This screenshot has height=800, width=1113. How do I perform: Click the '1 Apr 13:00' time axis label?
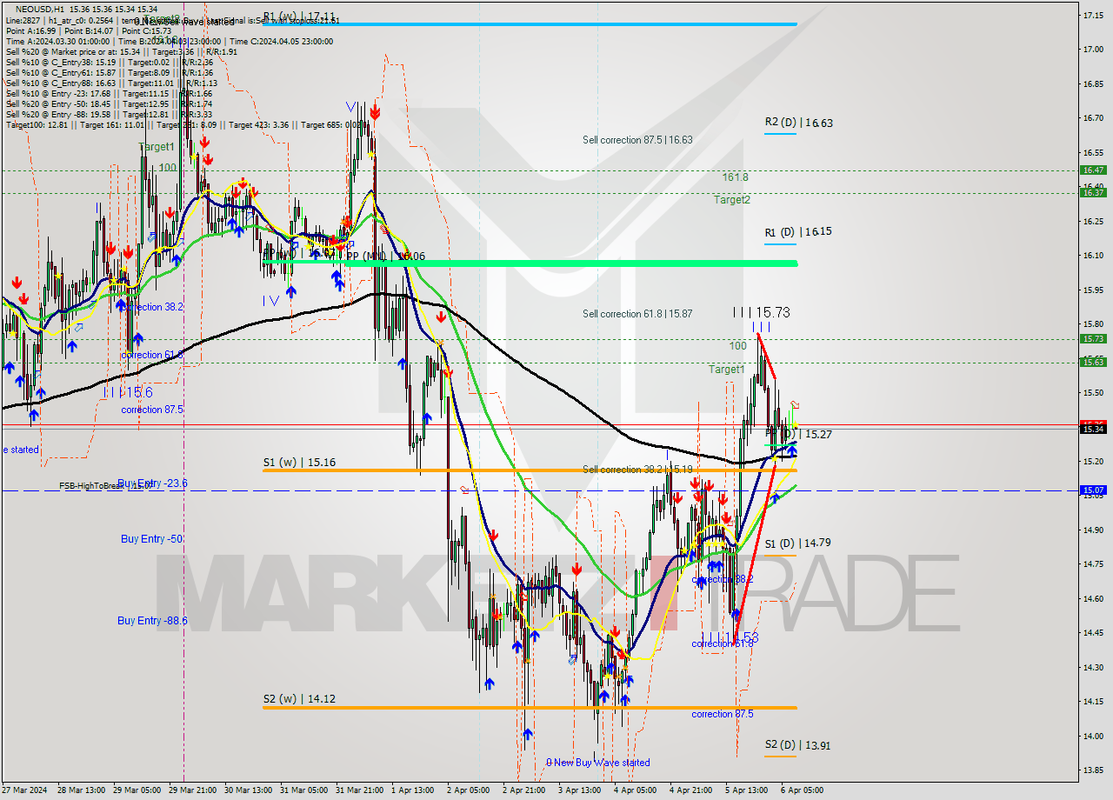(x=413, y=790)
